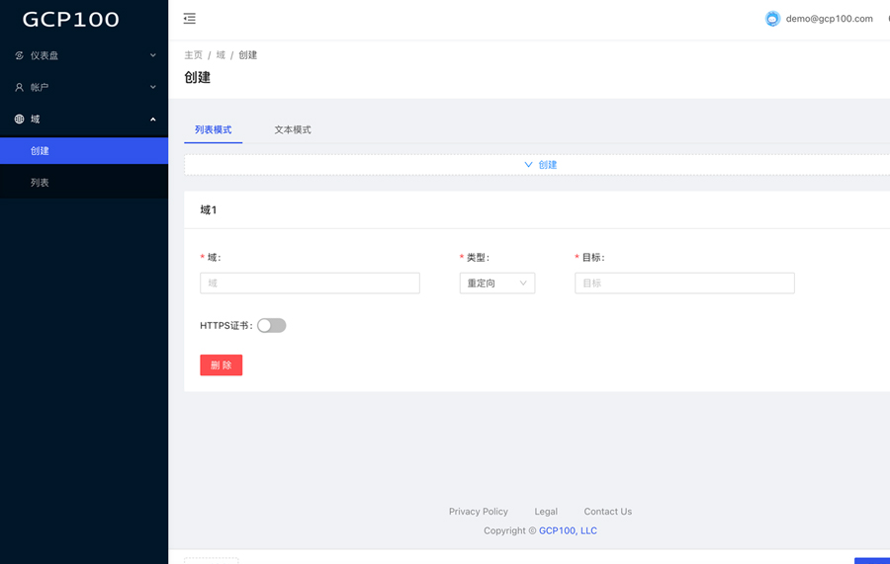Collapse the sidebar with the menu fold icon
Image resolution: width=890 pixels, height=564 pixels.
point(190,19)
